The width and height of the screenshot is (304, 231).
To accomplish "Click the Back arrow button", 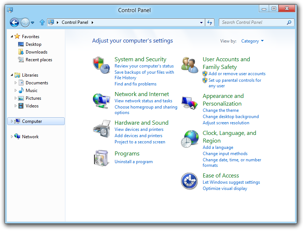I will (15, 22).
